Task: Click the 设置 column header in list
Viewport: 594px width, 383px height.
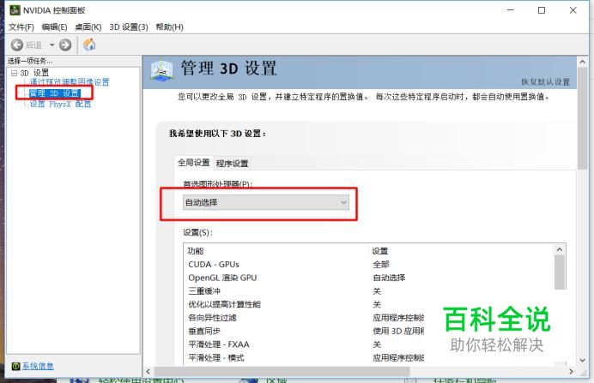Action: [460, 251]
